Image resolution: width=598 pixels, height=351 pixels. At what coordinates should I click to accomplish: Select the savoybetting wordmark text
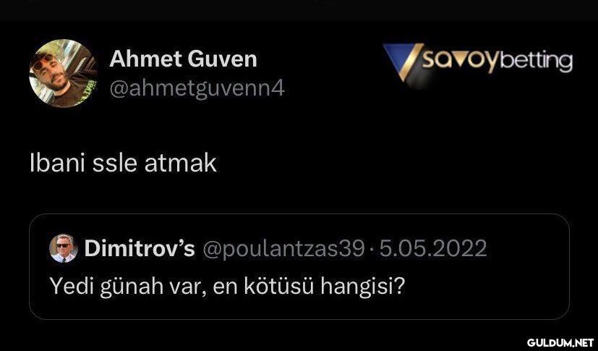[x=497, y=62]
